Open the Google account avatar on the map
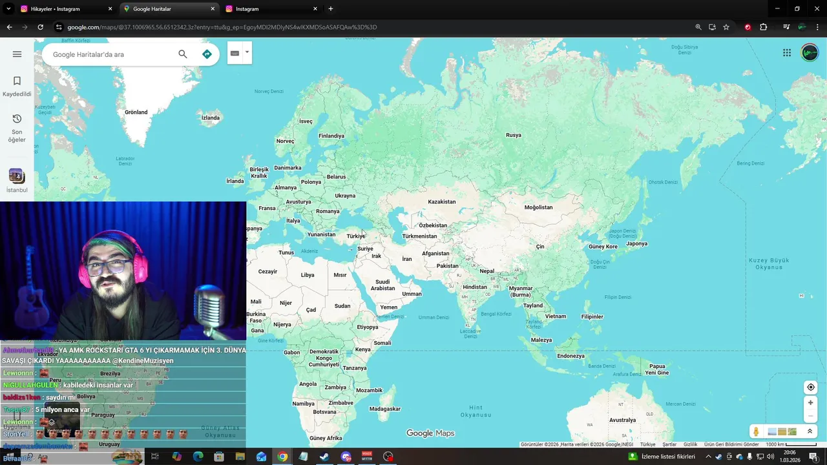This screenshot has width=827, height=465. pyautogui.click(x=810, y=53)
